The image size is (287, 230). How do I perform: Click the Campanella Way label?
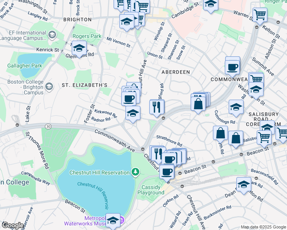(36, 178)
